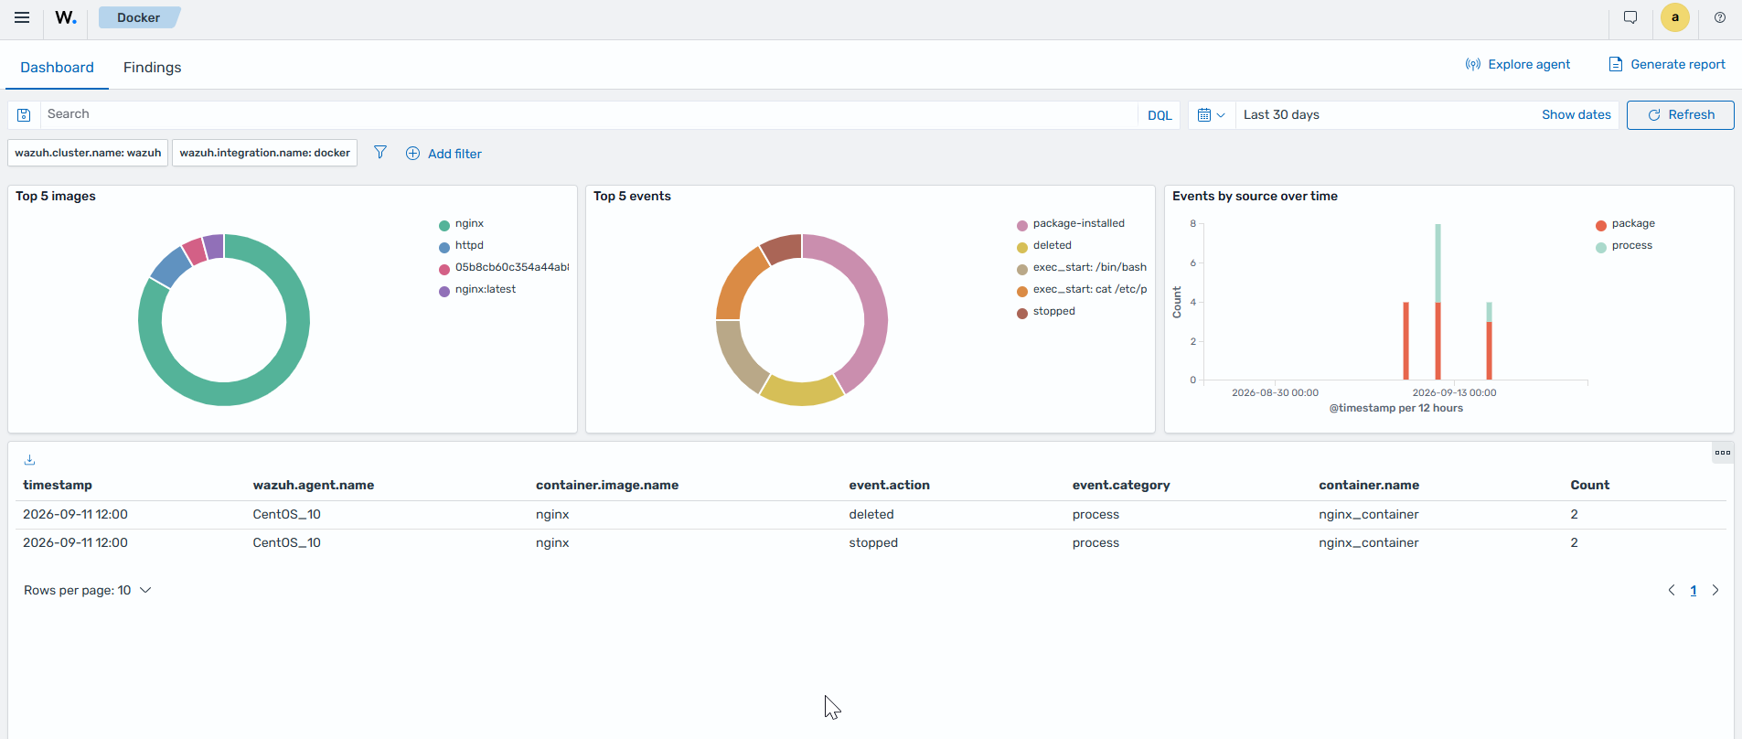Sort by Count column
The width and height of the screenshot is (1742, 739).
[x=1590, y=485]
